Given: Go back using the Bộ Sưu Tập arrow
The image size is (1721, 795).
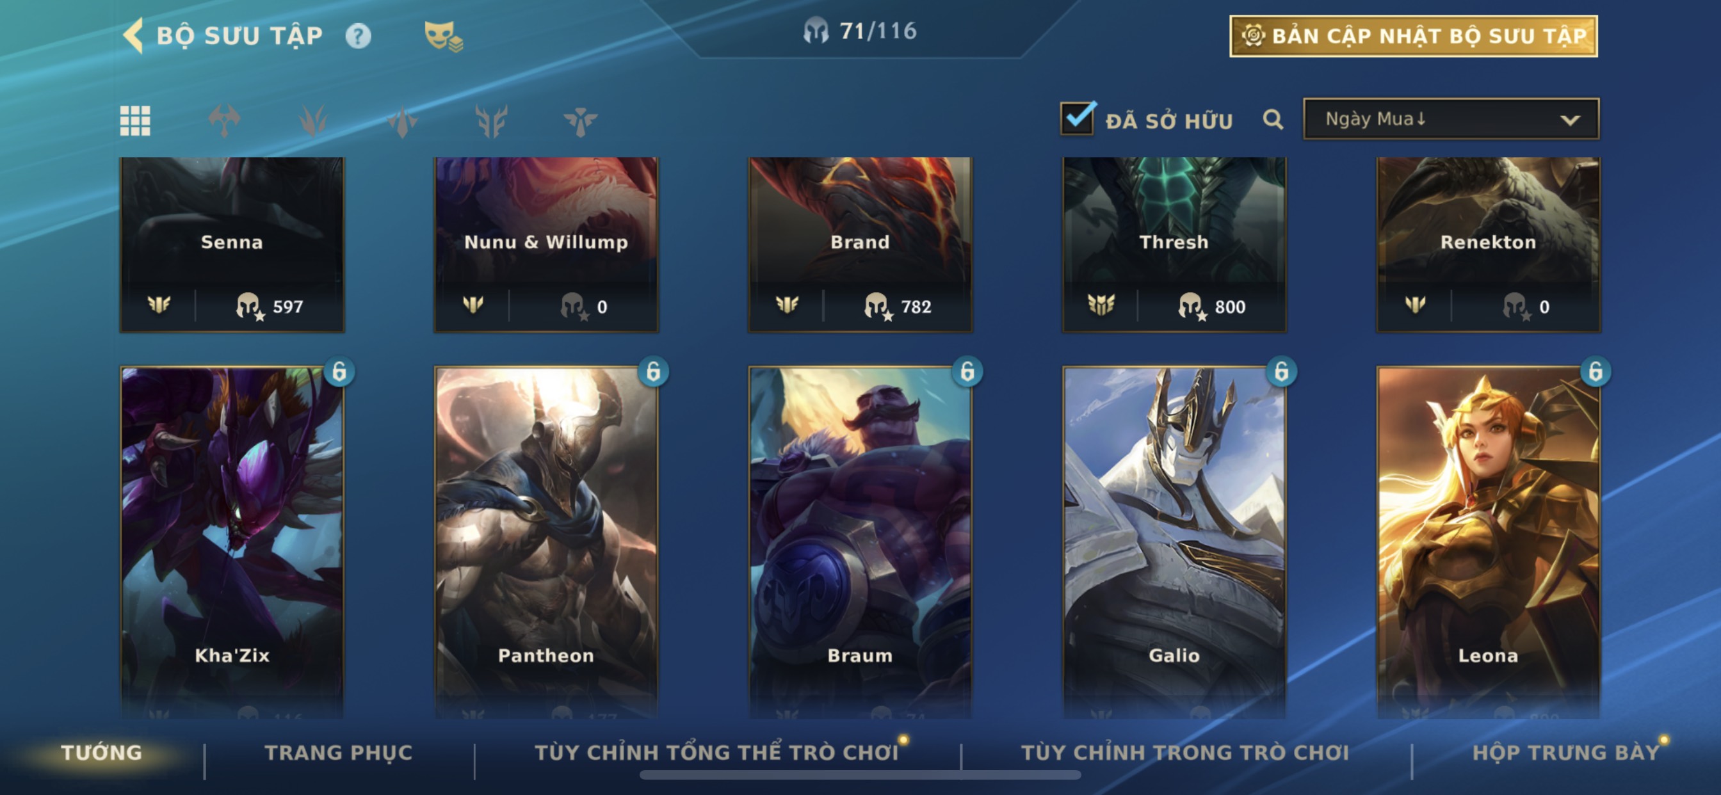Looking at the screenshot, I should pyautogui.click(x=134, y=35).
